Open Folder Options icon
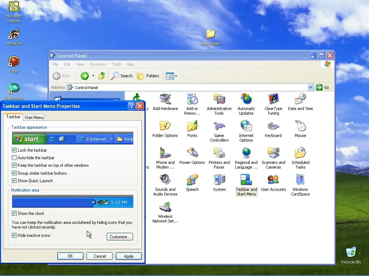 [x=165, y=129]
